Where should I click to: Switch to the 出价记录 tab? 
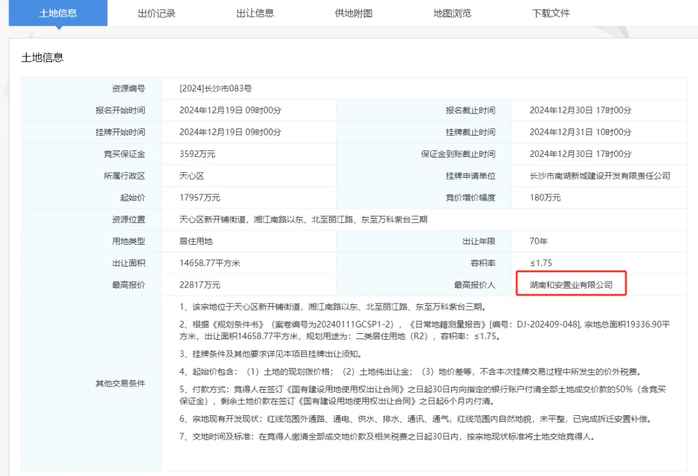pyautogui.click(x=156, y=13)
